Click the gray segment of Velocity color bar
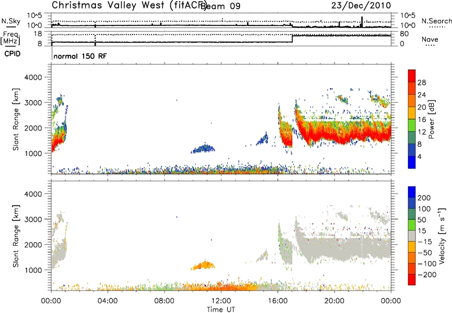 412,236
